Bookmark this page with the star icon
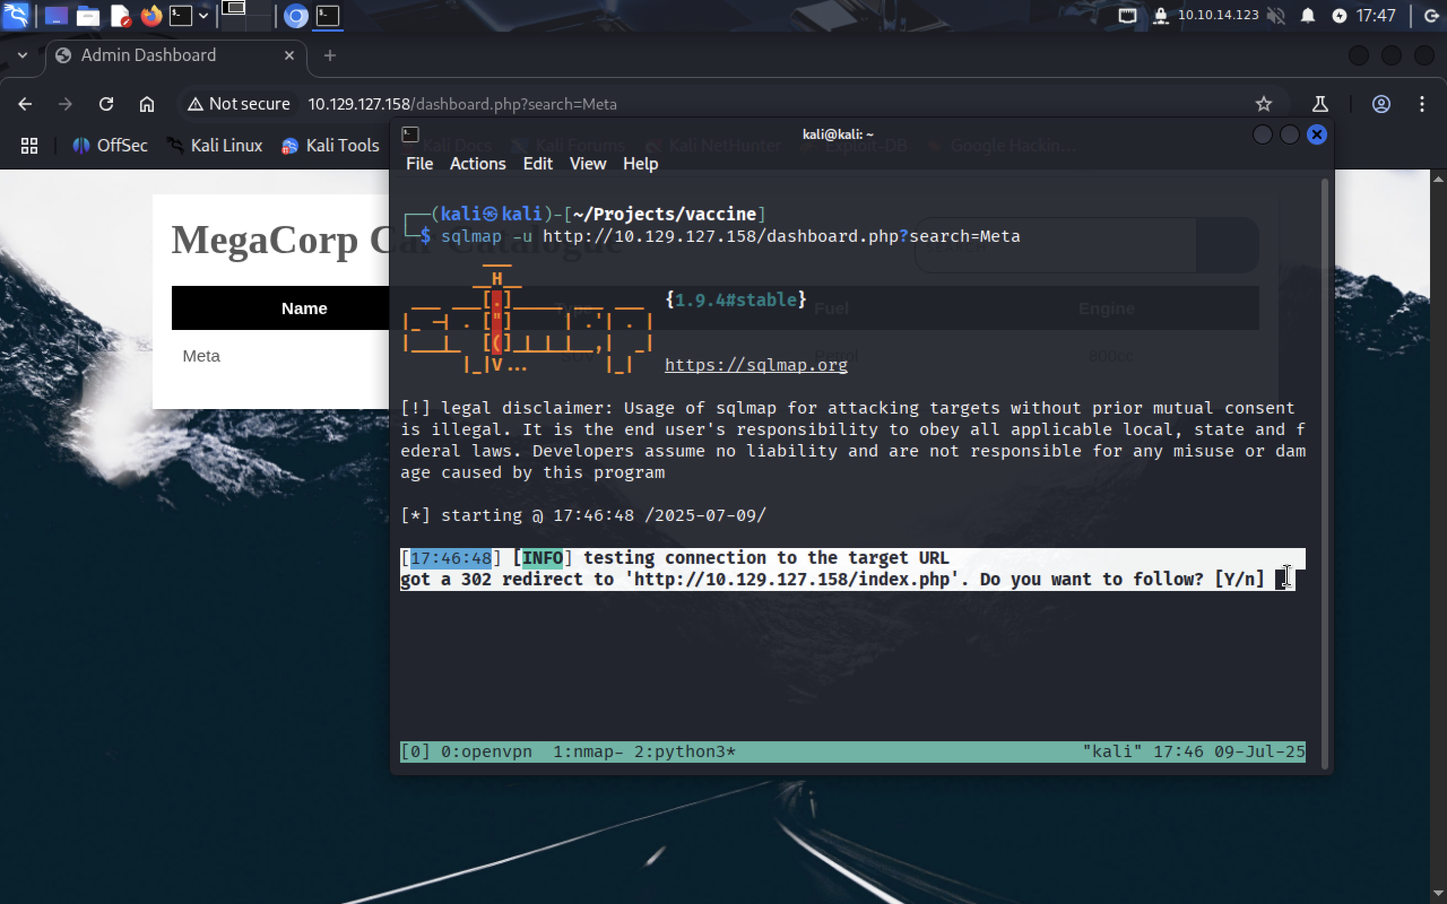 point(1263,104)
